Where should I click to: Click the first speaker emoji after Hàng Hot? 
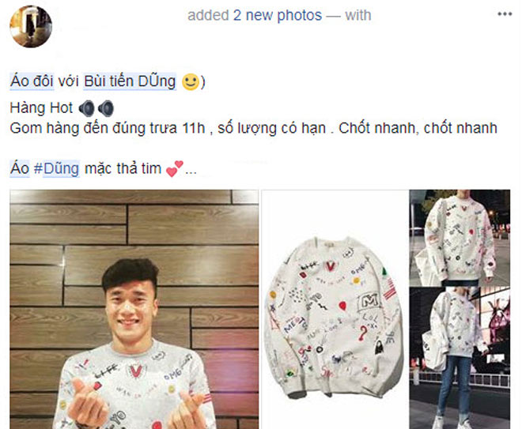pyautogui.click(x=86, y=108)
